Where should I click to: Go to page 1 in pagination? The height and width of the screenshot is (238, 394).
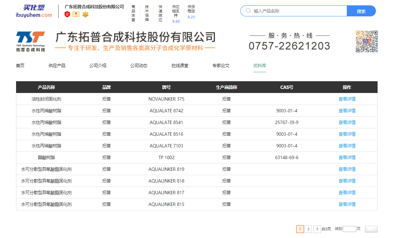(300, 229)
